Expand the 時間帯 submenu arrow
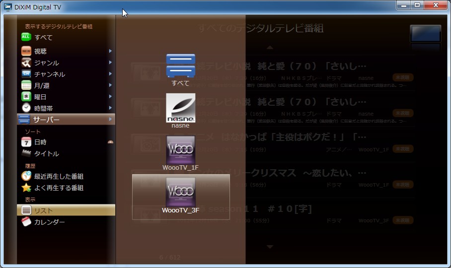This screenshot has width=451, height=268. click(110, 108)
